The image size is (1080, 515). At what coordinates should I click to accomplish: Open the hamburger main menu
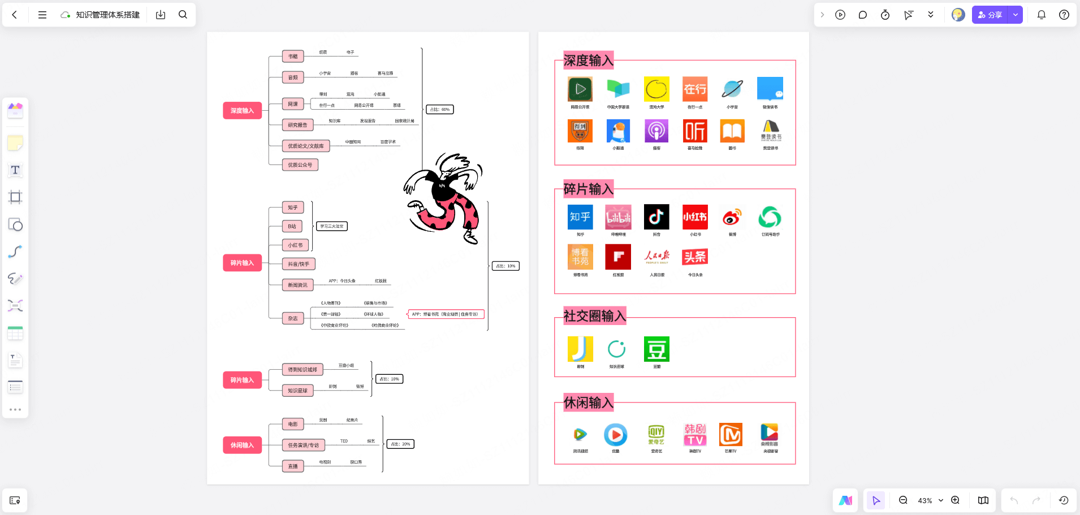tap(42, 15)
